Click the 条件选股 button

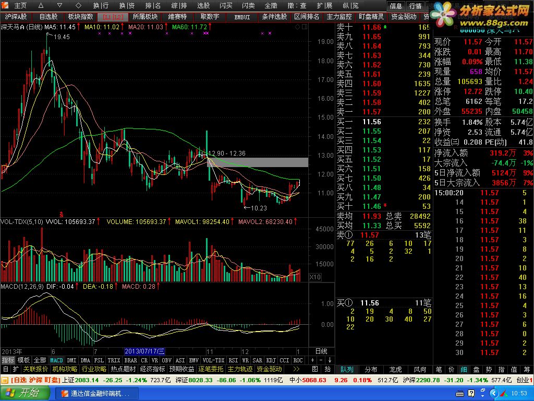tap(274, 17)
